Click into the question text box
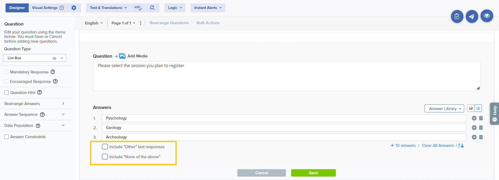 [286, 76]
